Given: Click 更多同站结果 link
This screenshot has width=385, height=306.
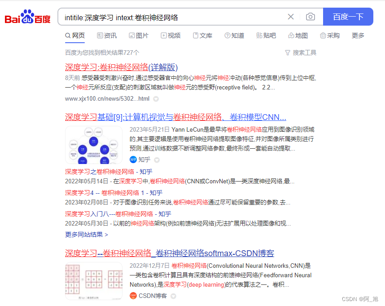Looking at the screenshot, I should point(87,235).
